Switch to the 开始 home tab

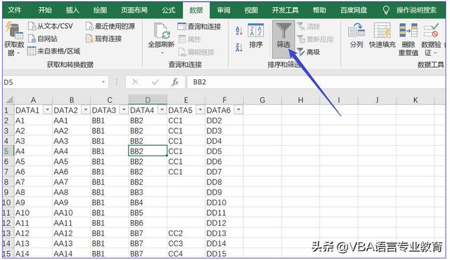(45, 11)
